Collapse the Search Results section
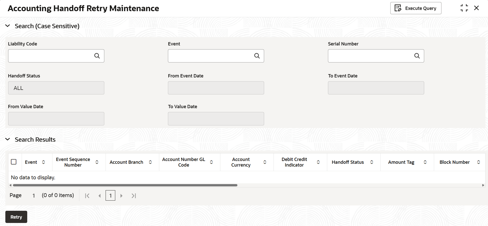Viewport: 488px width, 226px height. pyautogui.click(x=8, y=139)
